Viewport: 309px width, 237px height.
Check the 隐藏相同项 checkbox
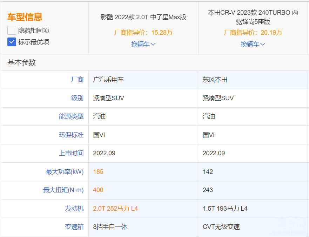(x=12, y=30)
